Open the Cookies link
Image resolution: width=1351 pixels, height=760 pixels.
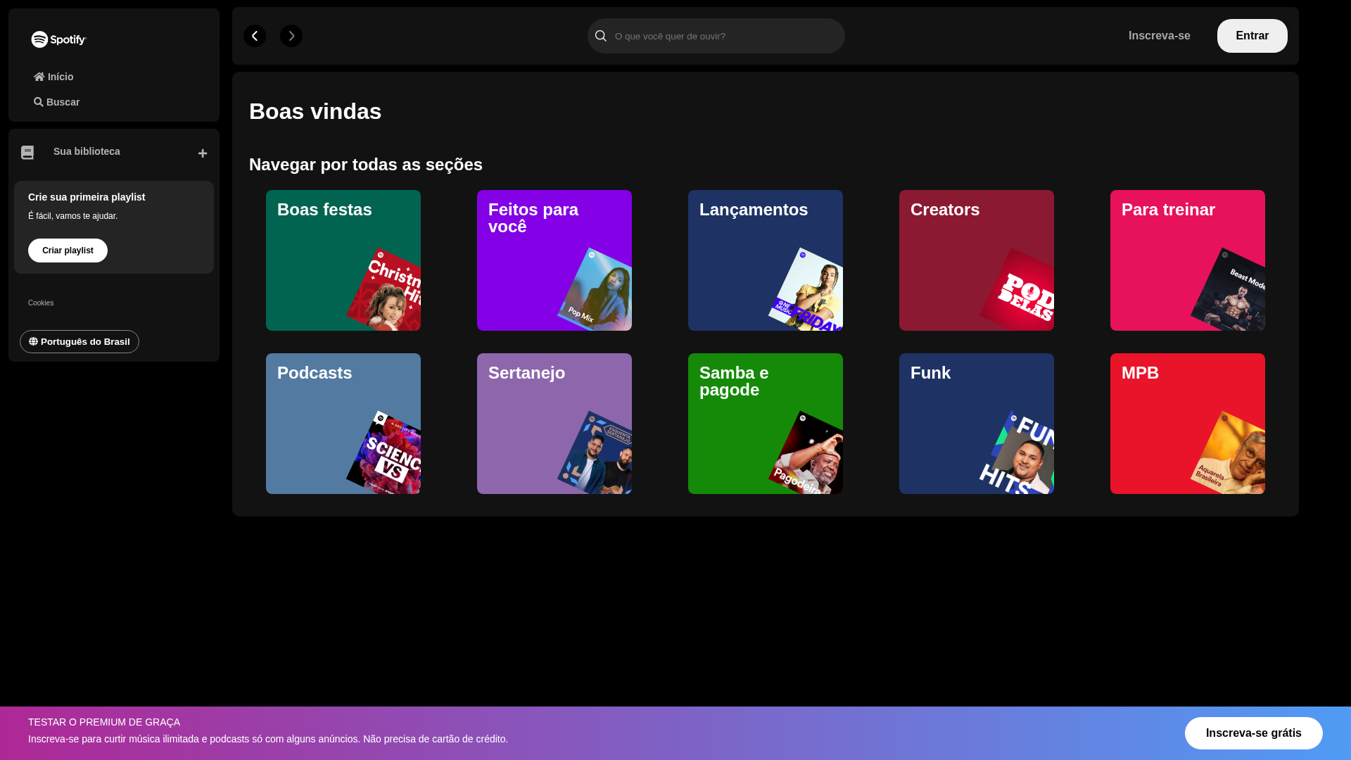tap(41, 303)
